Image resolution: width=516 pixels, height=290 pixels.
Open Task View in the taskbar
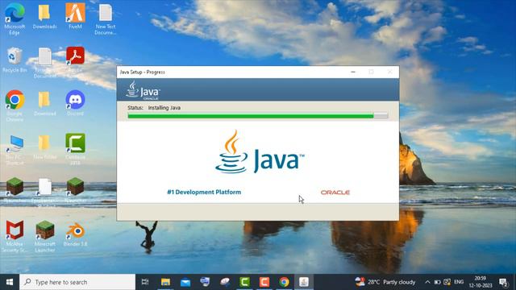tap(145, 282)
